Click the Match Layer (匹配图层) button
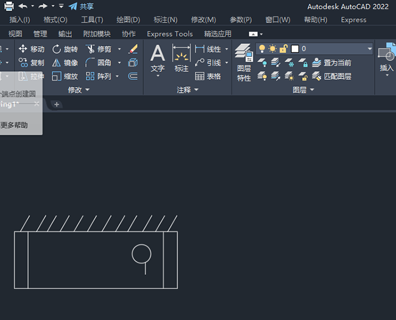Image resolution: width=396 pixels, height=320 pixels. (331, 76)
